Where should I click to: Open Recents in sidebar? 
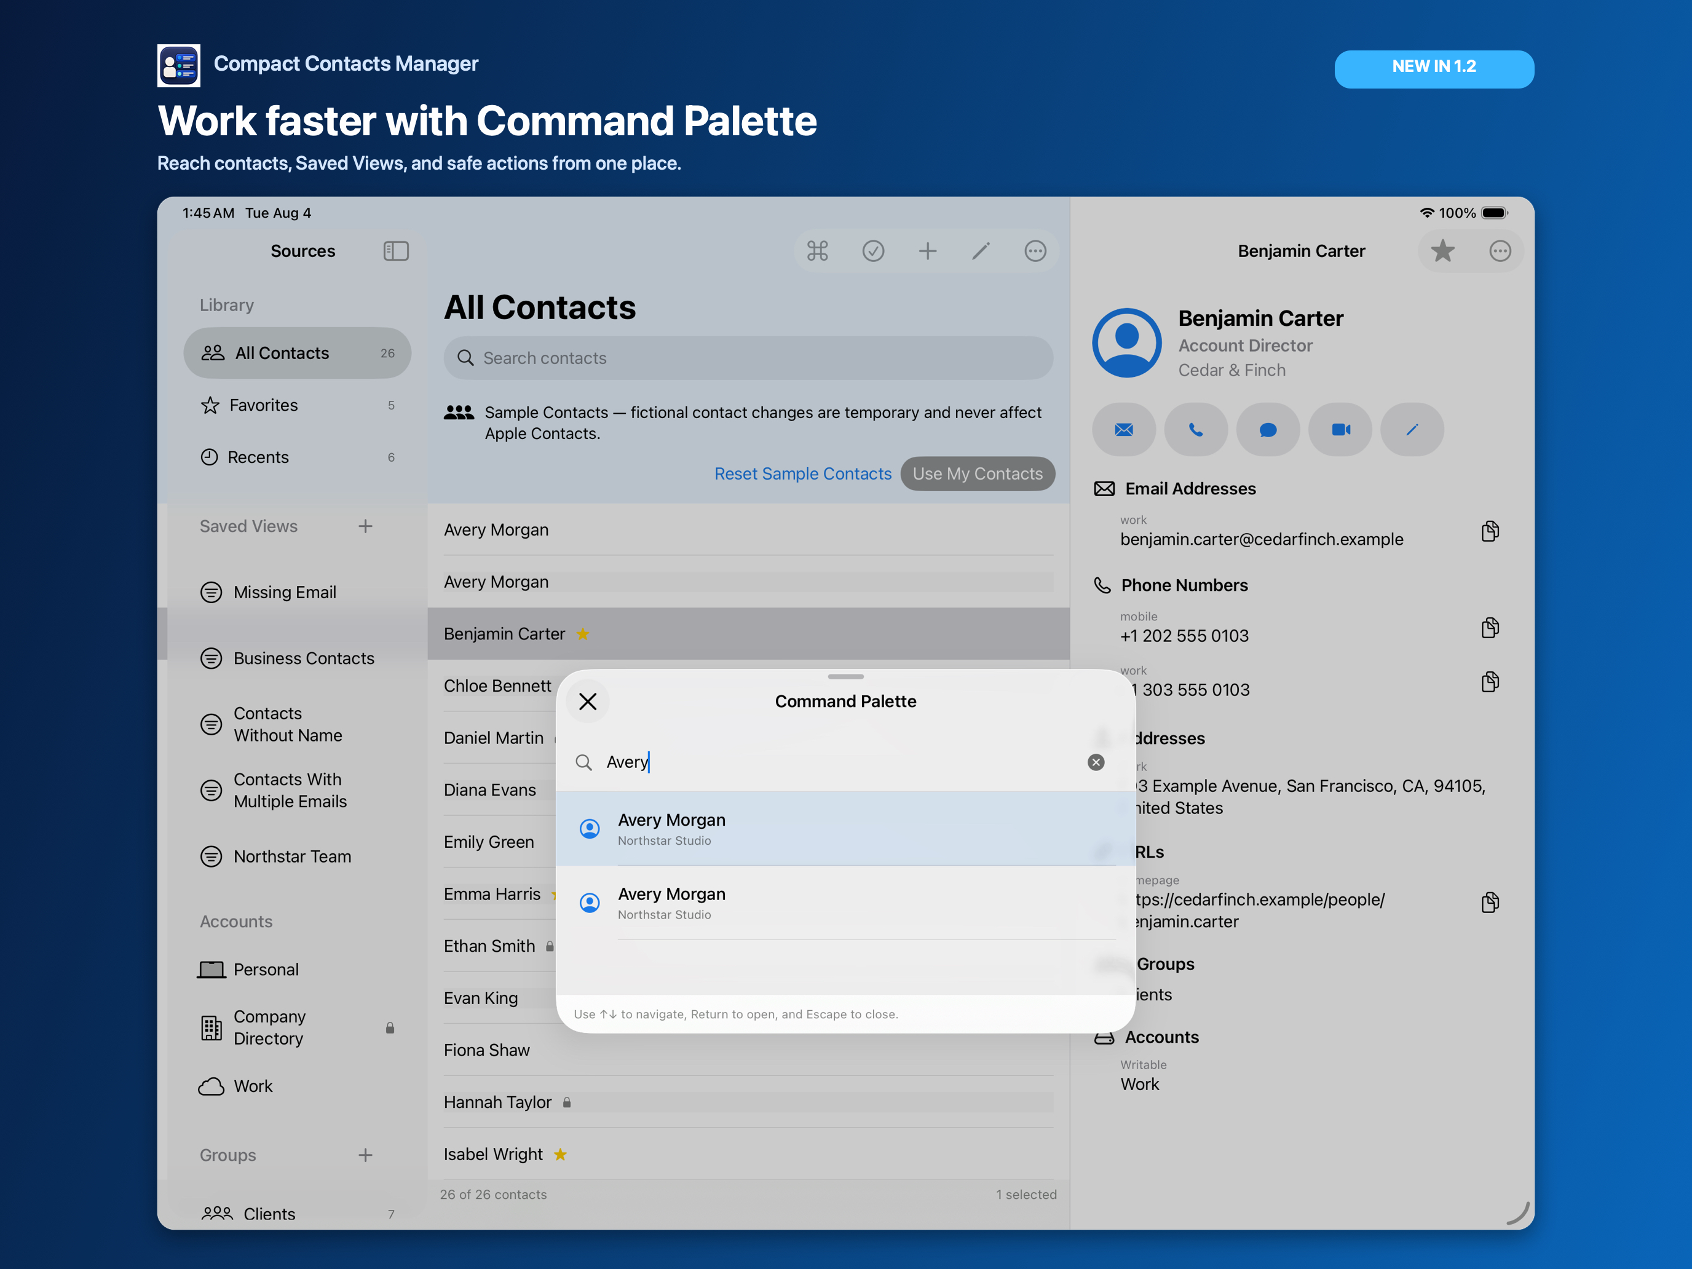tap(297, 457)
